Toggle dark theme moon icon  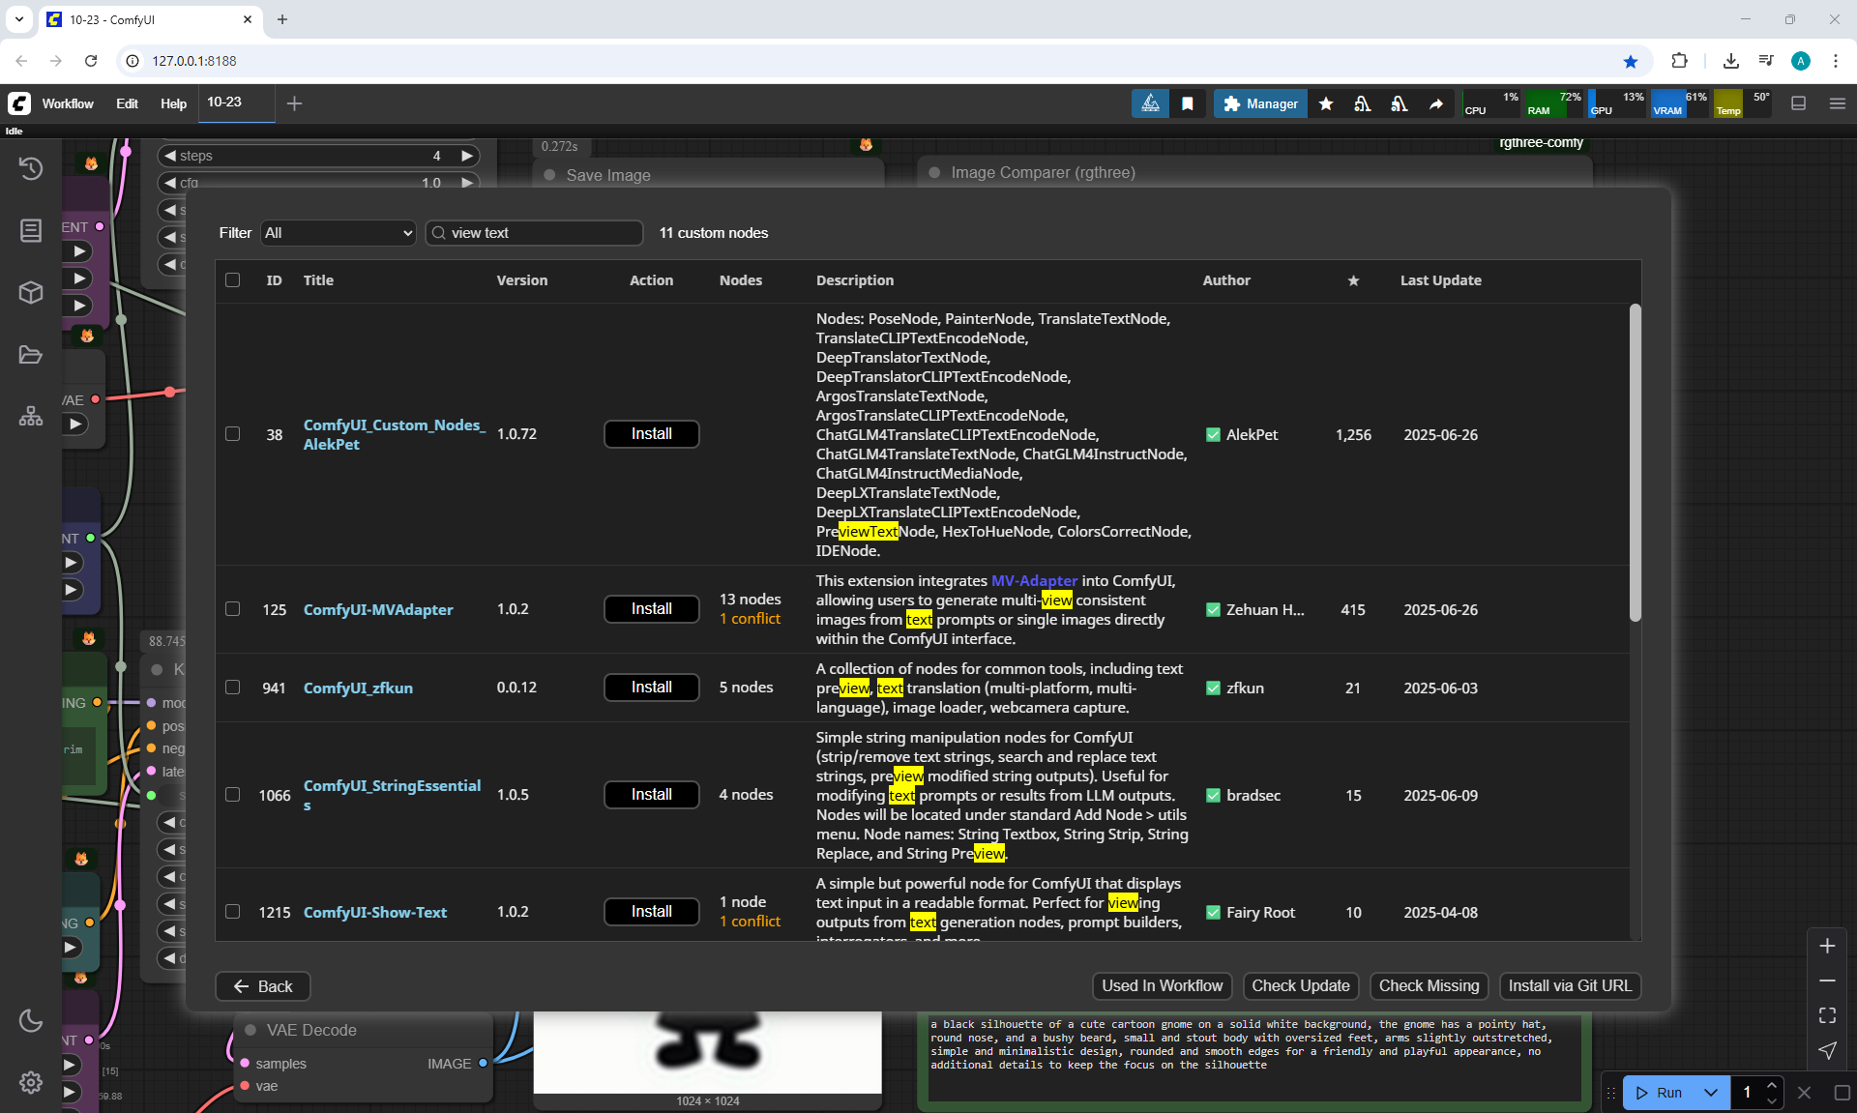point(31,1020)
